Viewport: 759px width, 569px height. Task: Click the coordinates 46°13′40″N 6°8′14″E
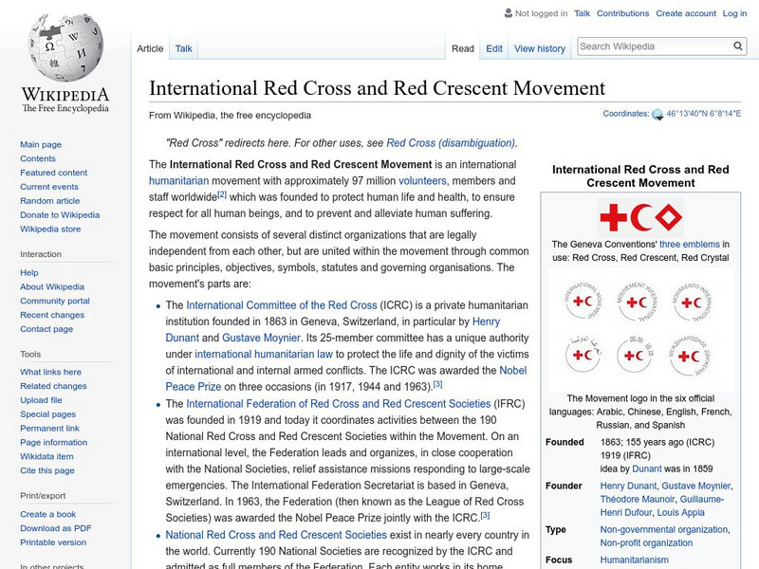(x=703, y=114)
